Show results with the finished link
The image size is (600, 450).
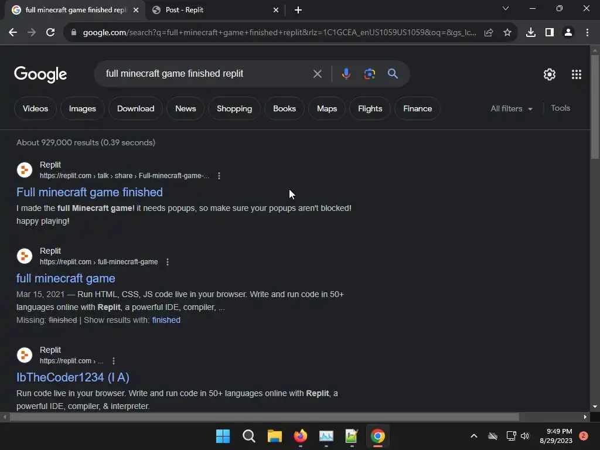pos(166,320)
